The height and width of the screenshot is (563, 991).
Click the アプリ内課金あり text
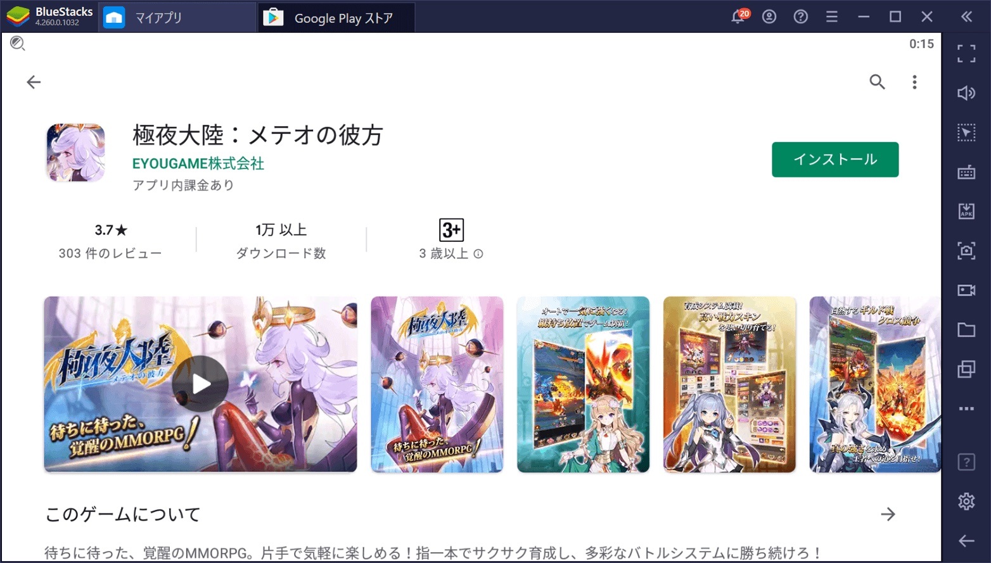[x=183, y=185]
